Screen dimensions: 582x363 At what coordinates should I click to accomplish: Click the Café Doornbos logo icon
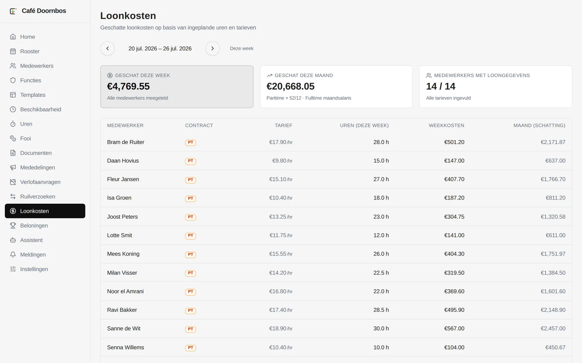tap(13, 11)
